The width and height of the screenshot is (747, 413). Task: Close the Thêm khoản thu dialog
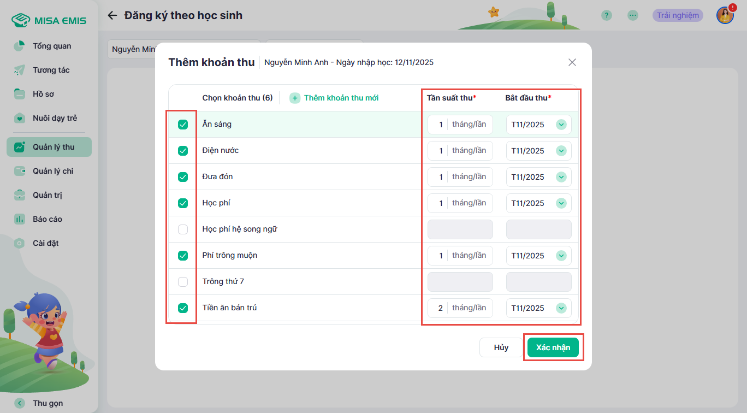coord(572,62)
